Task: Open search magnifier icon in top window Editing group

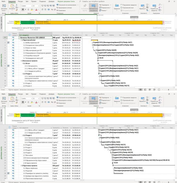Action: (160, 5)
